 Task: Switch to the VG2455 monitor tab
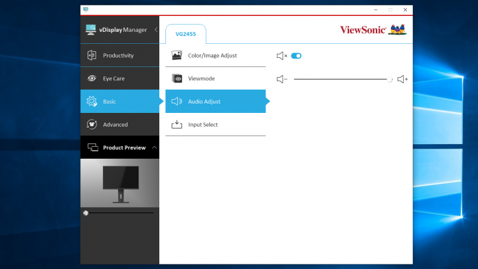(x=186, y=34)
